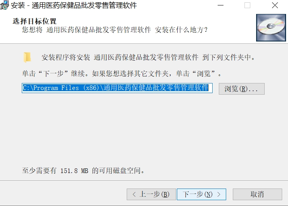Close the setup wizard window
288x206 pixels.
pyautogui.click(x=275, y=5)
